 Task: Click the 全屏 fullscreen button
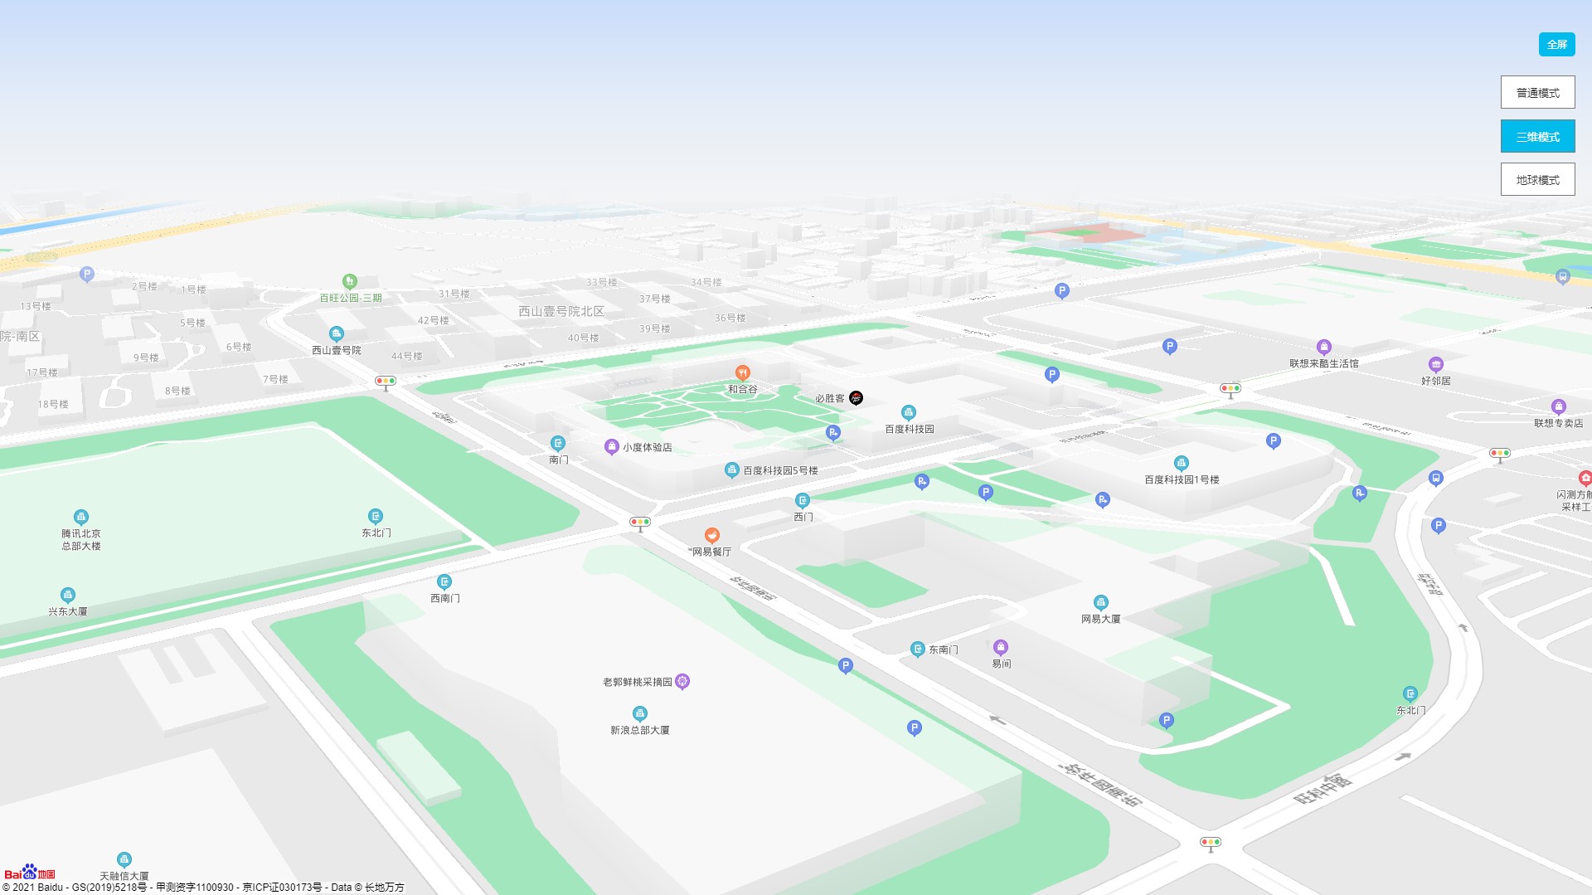tap(1556, 44)
